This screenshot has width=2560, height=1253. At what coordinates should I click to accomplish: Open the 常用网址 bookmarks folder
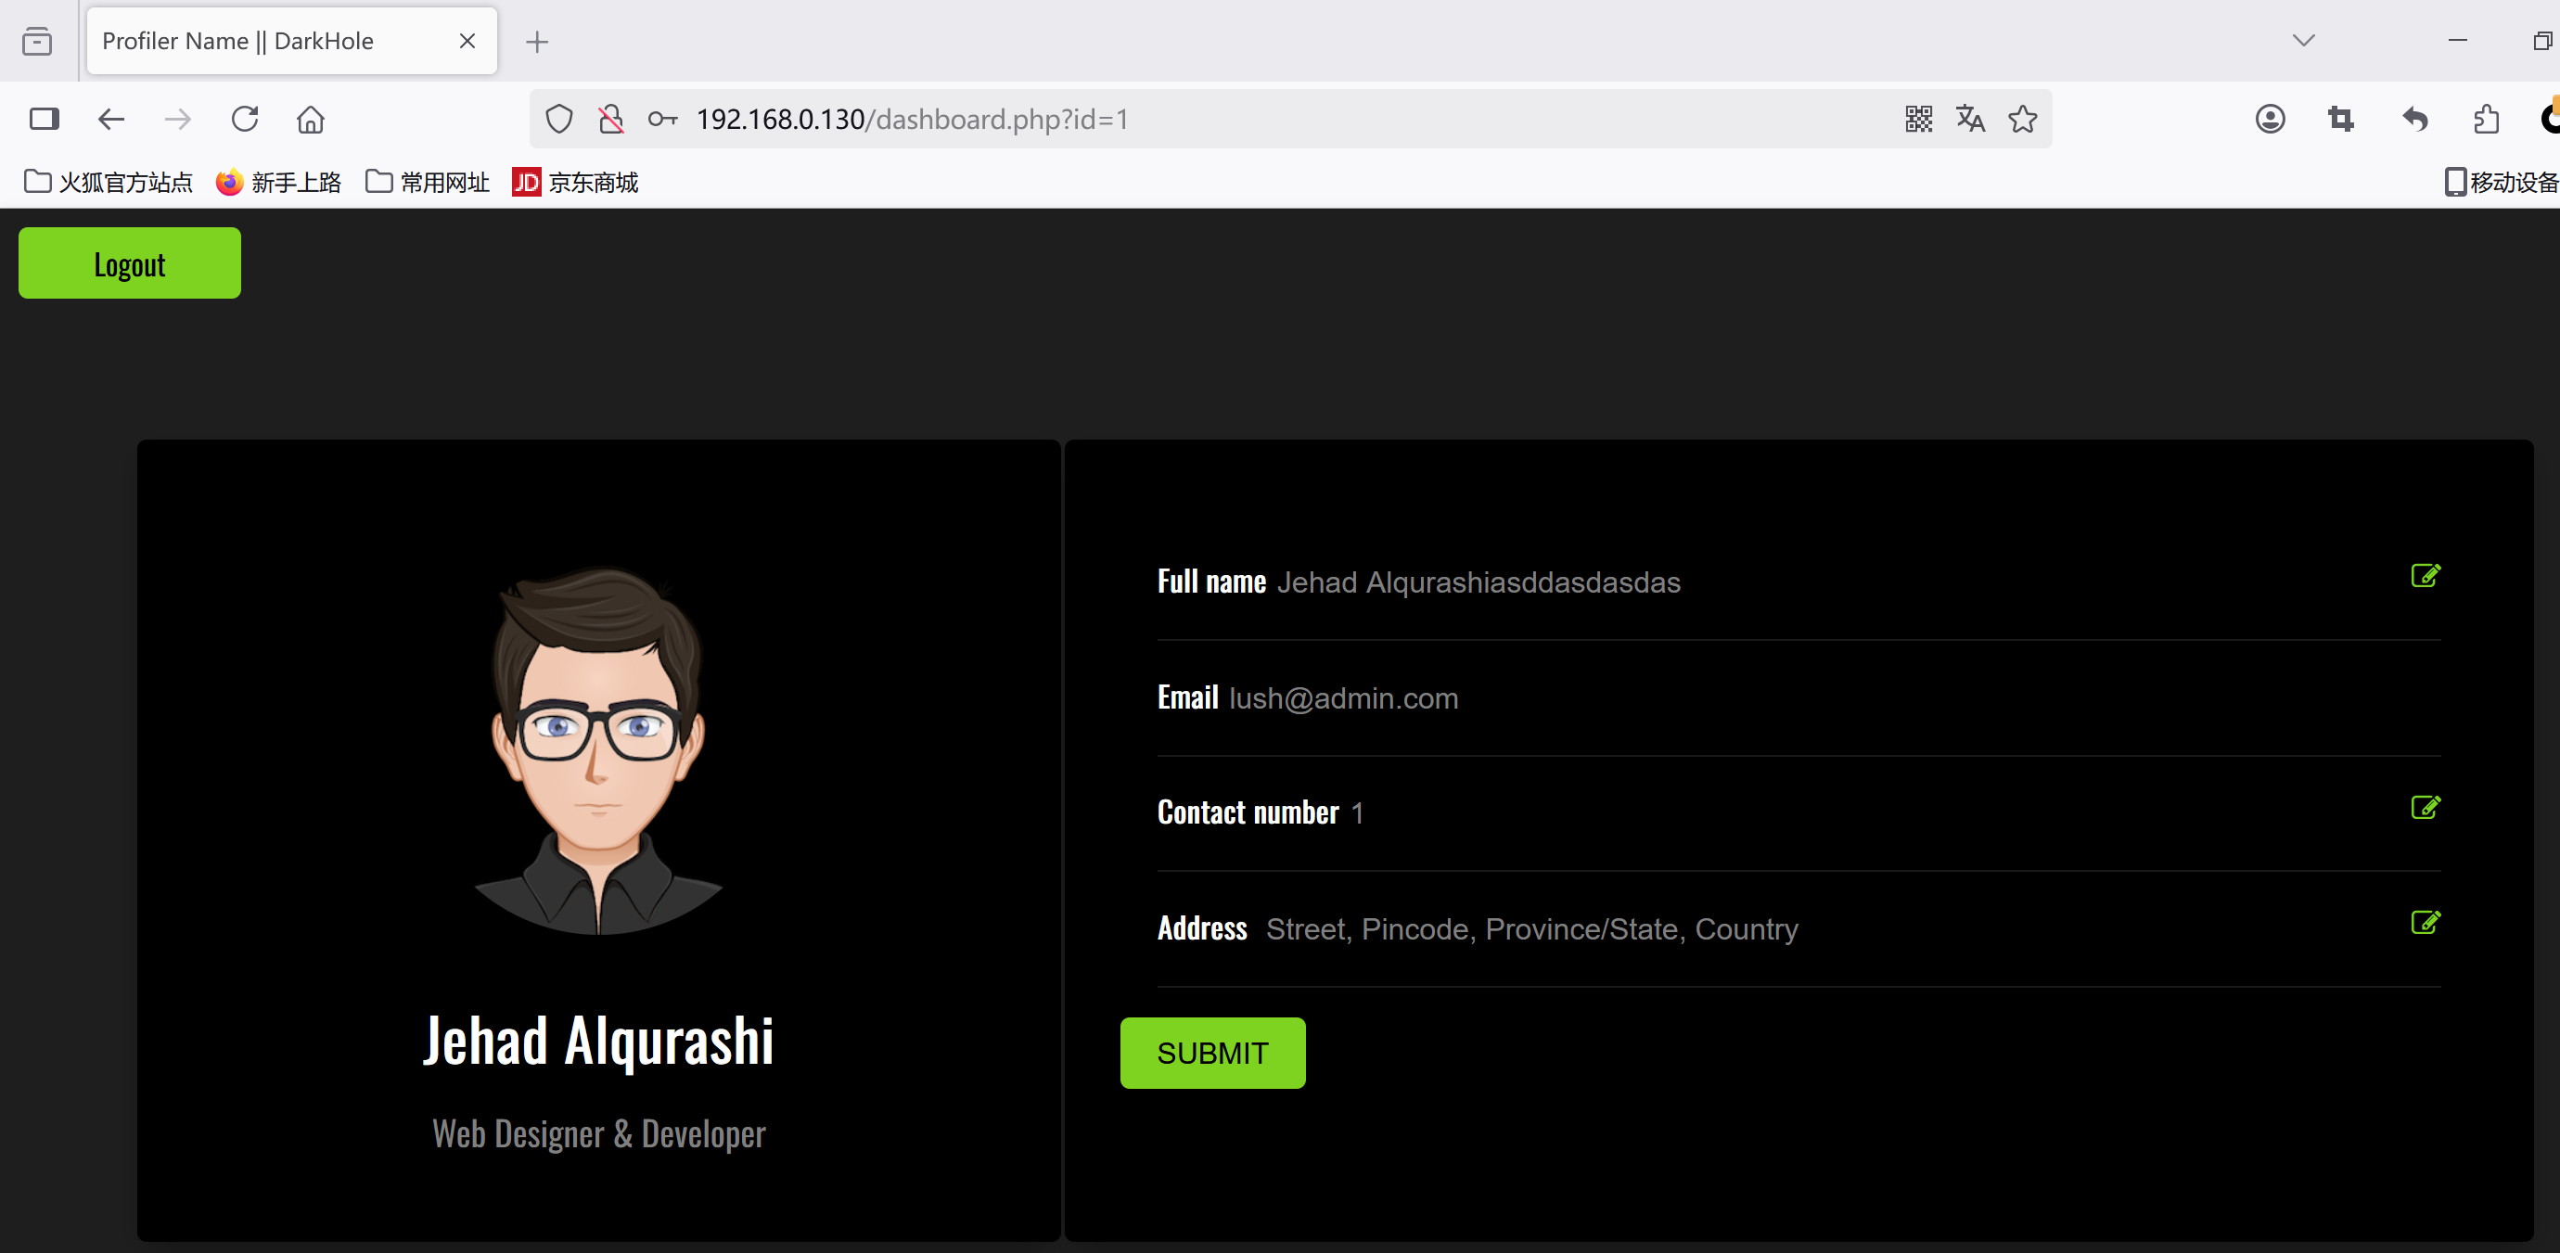(x=429, y=182)
